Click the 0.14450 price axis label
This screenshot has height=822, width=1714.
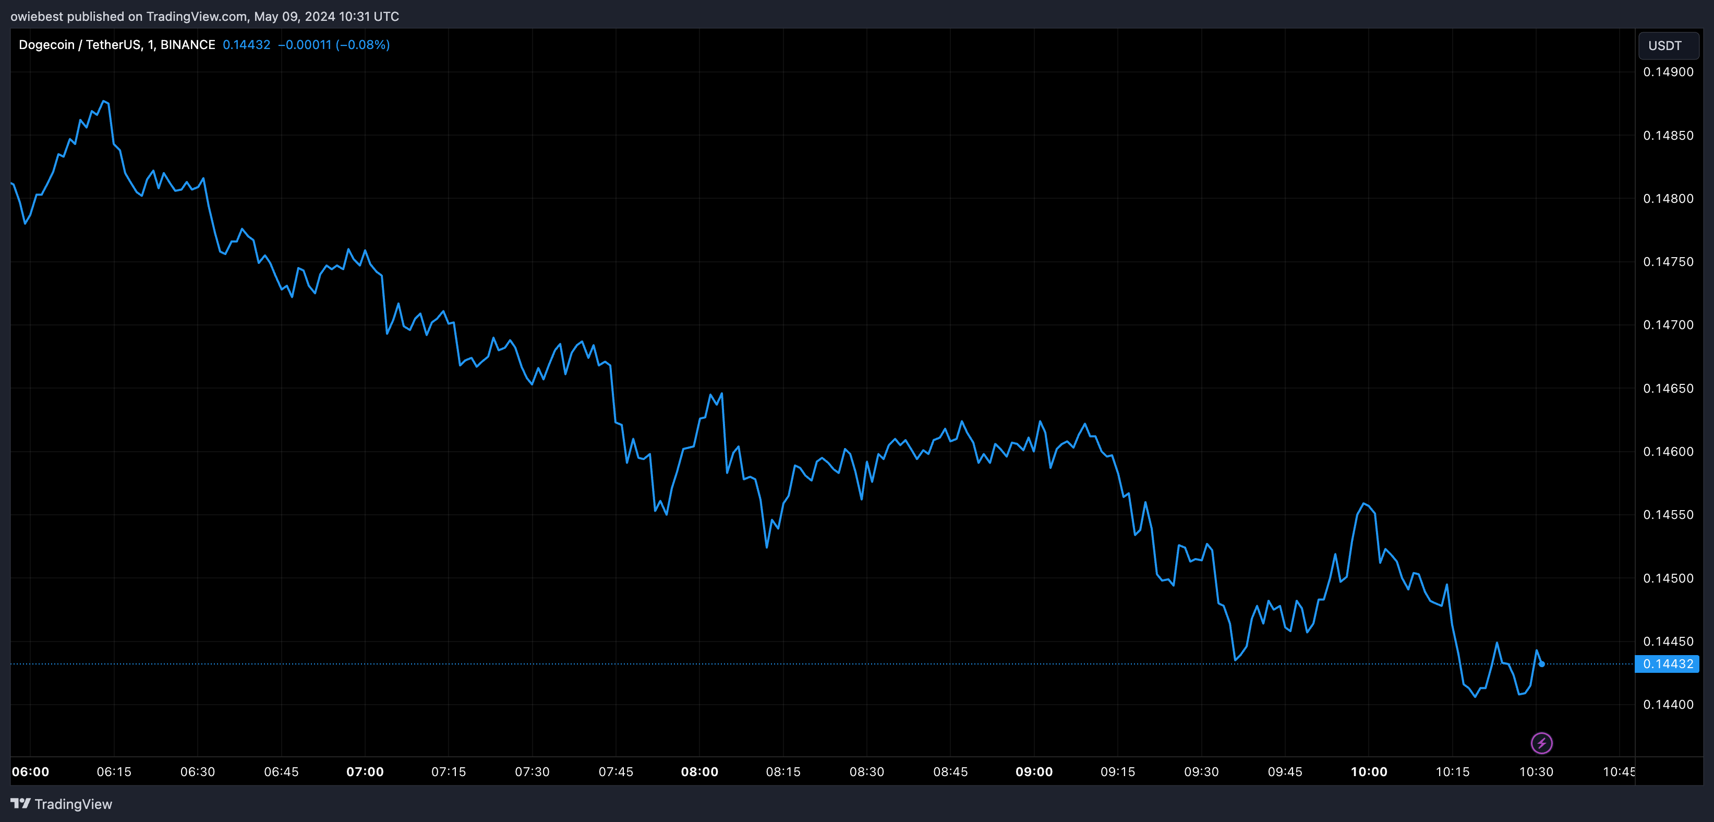point(1668,641)
